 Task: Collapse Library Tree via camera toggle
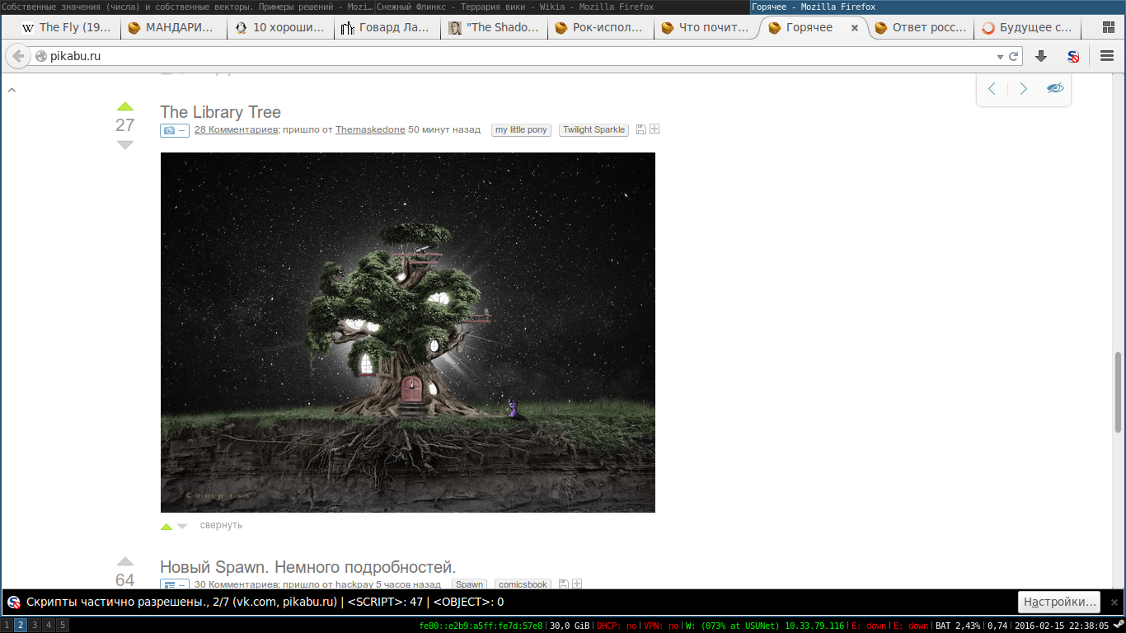point(175,130)
